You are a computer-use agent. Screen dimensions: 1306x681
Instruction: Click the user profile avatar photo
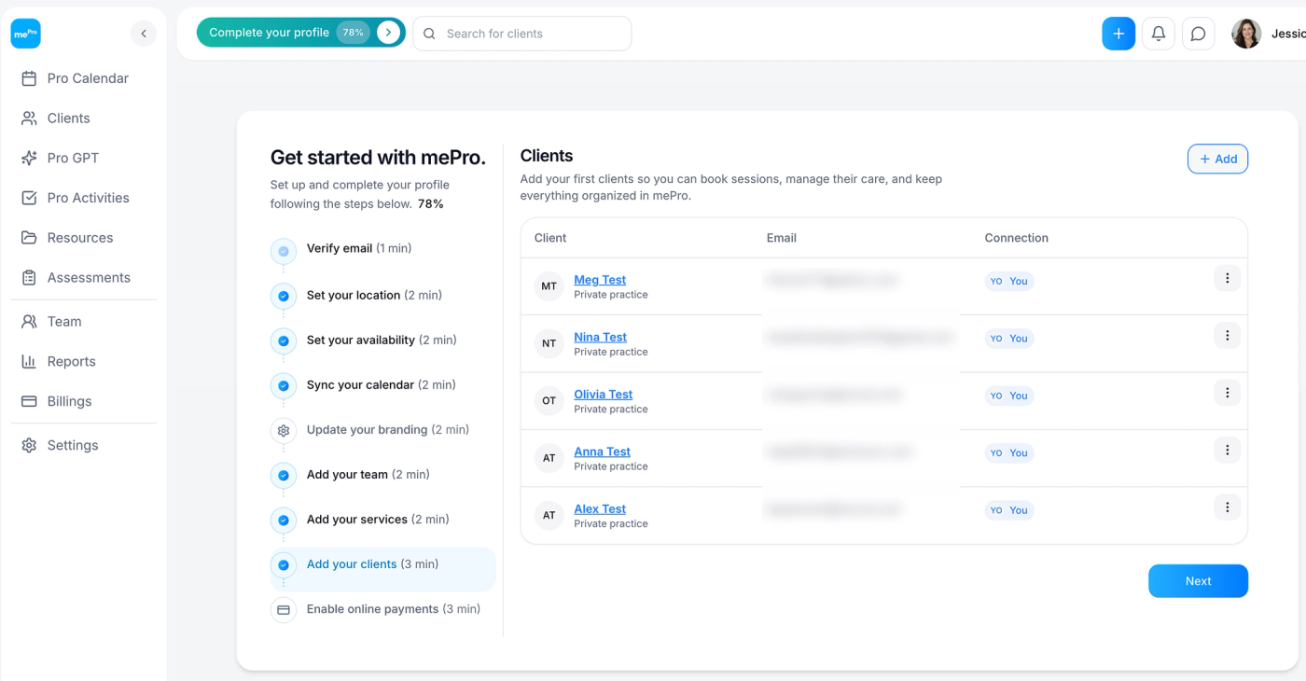(x=1246, y=34)
